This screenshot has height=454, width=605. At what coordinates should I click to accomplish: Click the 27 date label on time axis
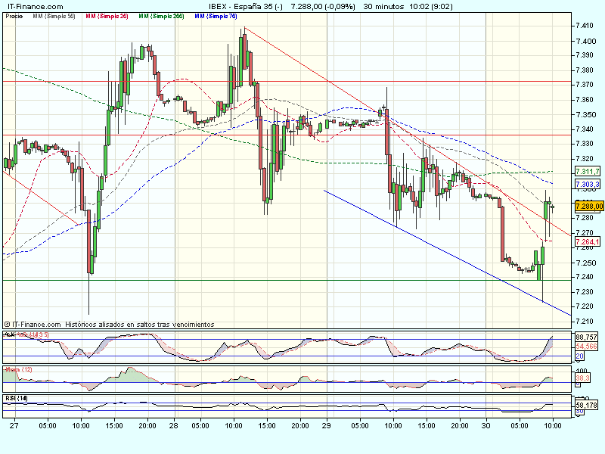pyautogui.click(x=14, y=426)
